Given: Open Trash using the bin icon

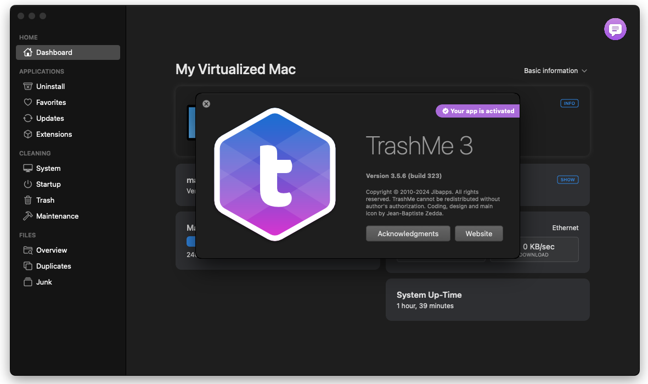Looking at the screenshot, I should click(27, 201).
